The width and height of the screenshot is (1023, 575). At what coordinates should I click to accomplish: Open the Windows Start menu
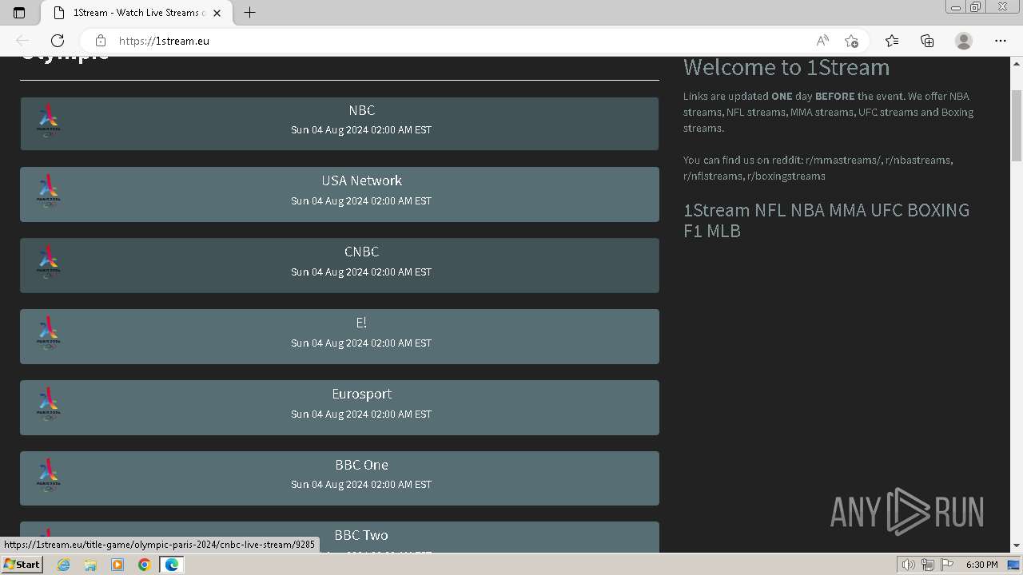pyautogui.click(x=22, y=565)
